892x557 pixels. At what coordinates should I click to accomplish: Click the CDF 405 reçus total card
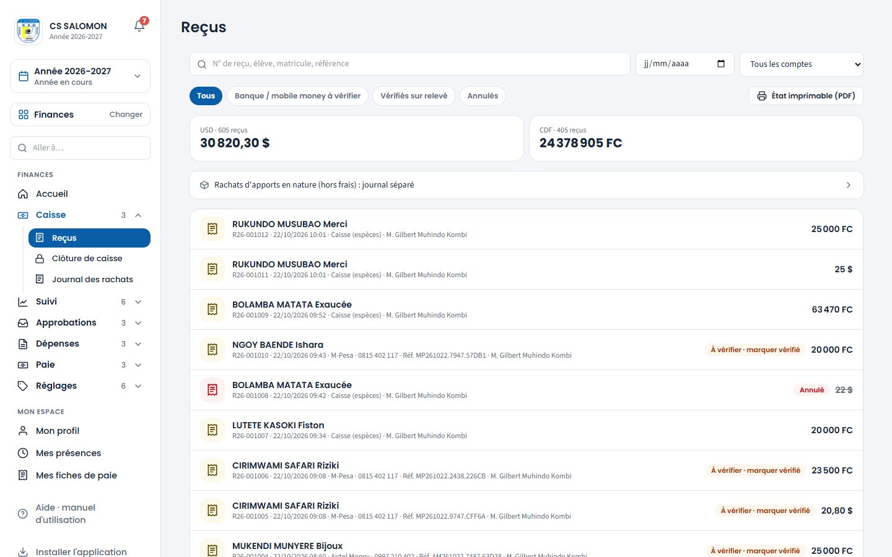696,138
